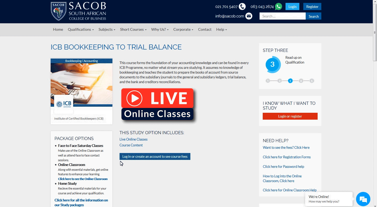Image resolution: width=377 pixels, height=207 pixels.
Task: Click the telephone handset icon
Action: (242, 7)
